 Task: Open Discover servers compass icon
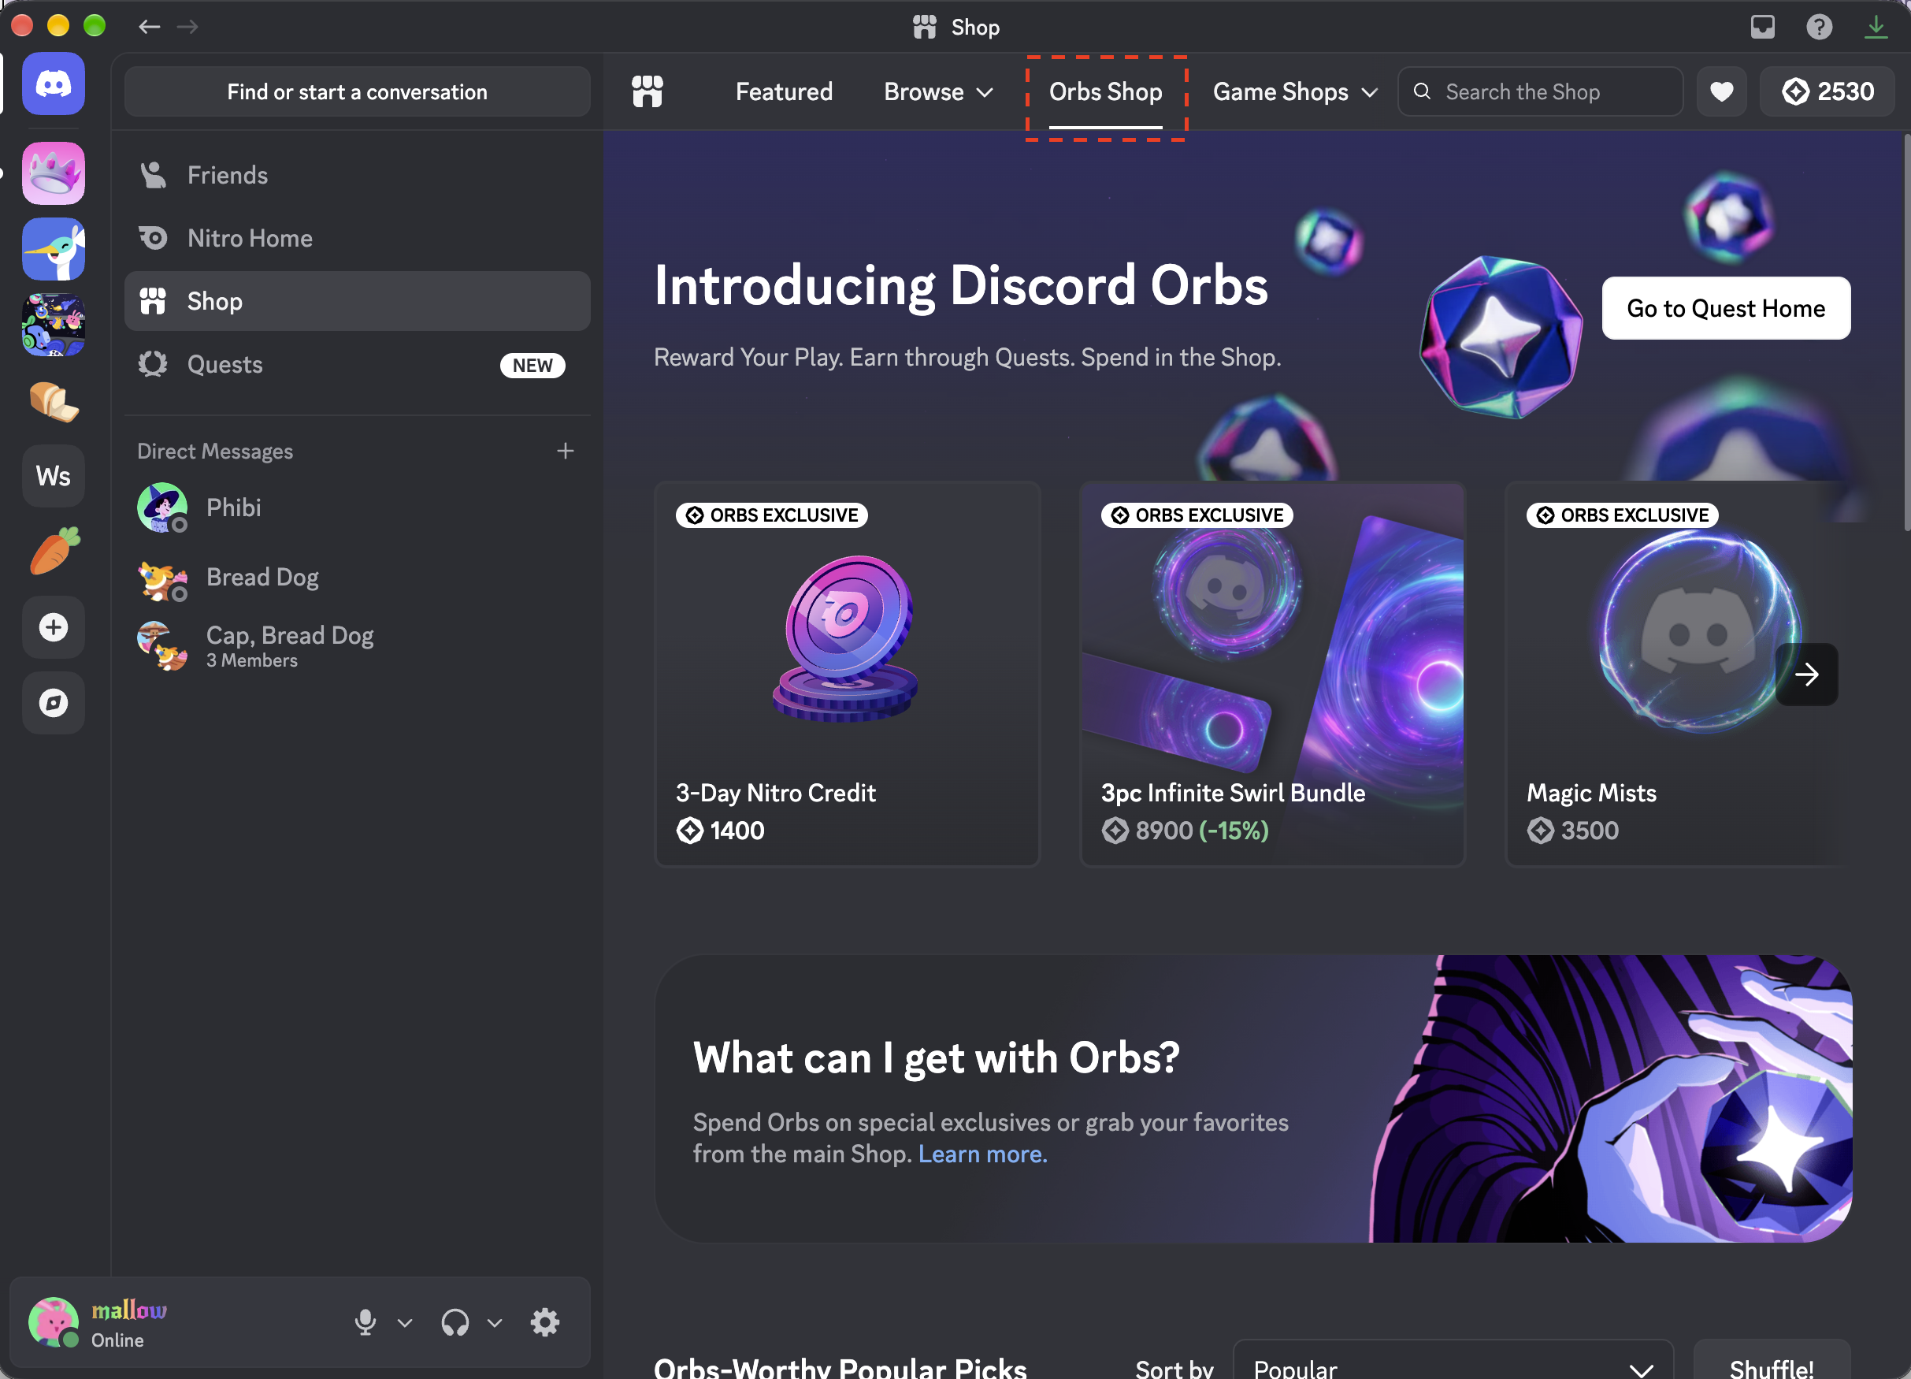(x=53, y=703)
